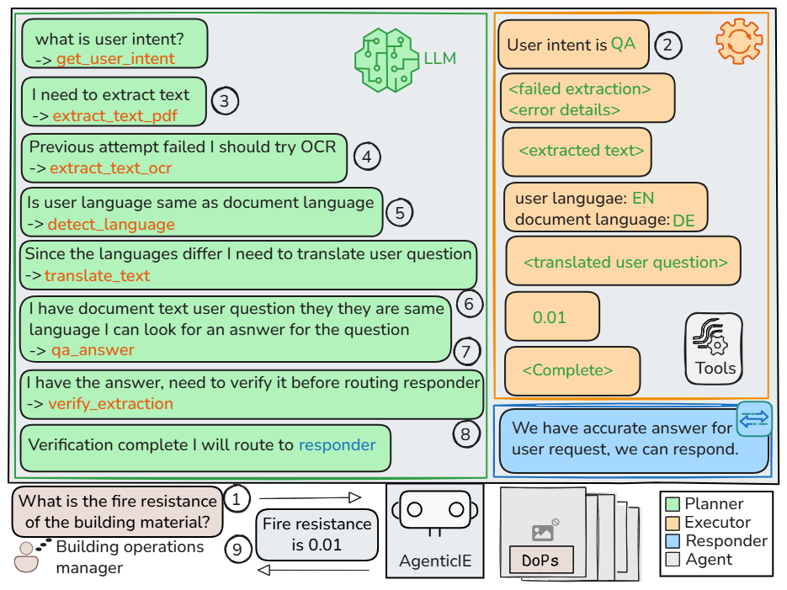
Task: Click the get_user_intent function link
Action: click(x=115, y=59)
